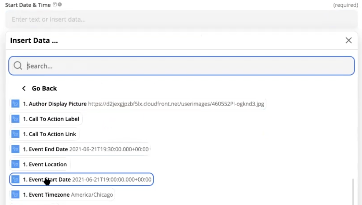Click the icon beside Author Display Picture
This screenshot has height=205, width=362.
[x=15, y=104]
